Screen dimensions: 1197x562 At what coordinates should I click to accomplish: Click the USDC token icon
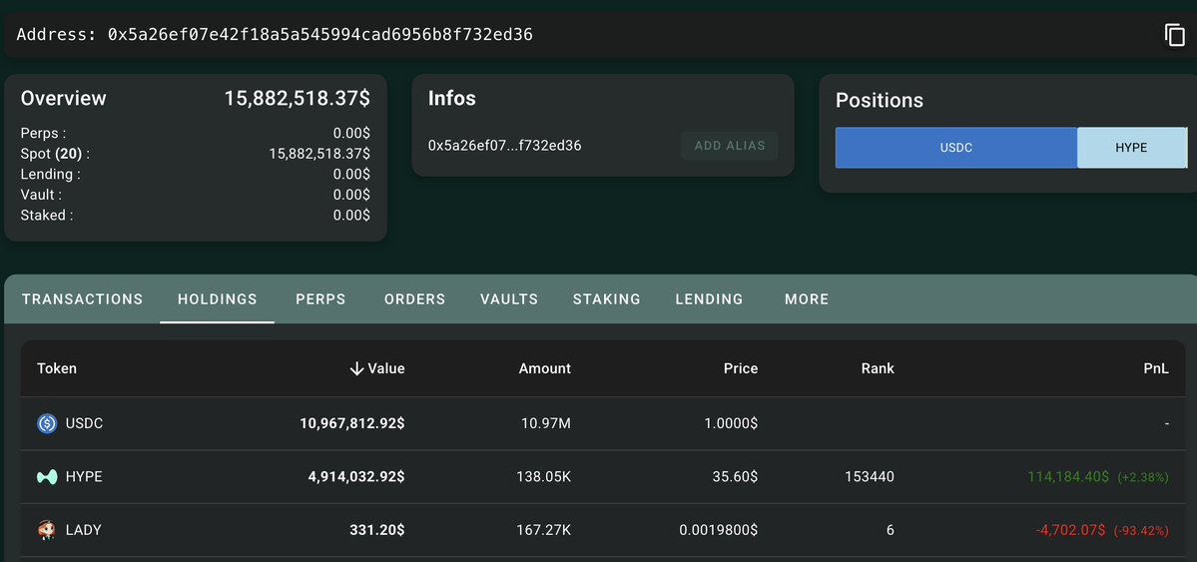click(47, 424)
